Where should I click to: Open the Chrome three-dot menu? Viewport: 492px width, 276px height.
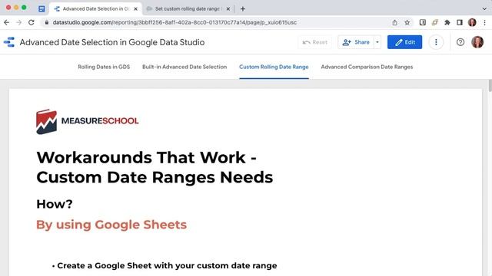click(484, 22)
